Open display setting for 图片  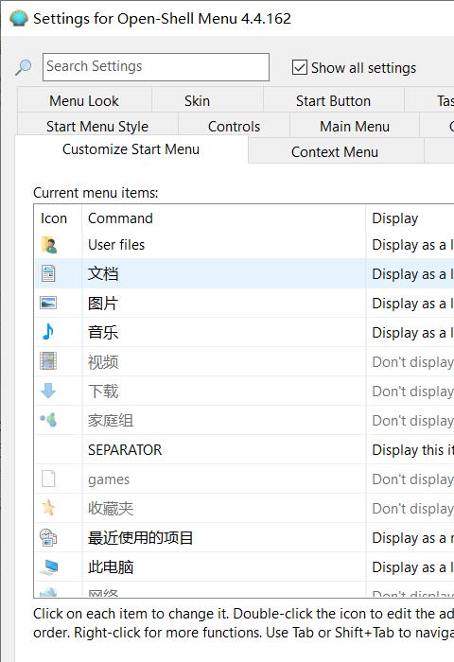coord(412,304)
